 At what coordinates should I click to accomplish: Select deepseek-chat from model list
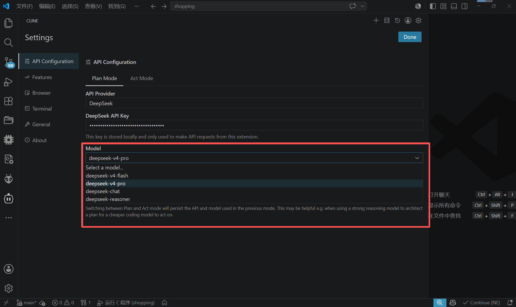click(x=254, y=191)
